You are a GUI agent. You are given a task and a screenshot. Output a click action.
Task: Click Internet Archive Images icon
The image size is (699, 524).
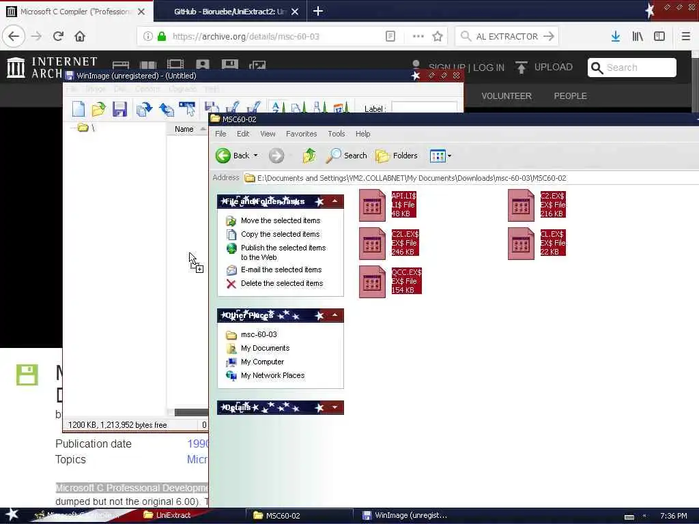click(x=257, y=65)
